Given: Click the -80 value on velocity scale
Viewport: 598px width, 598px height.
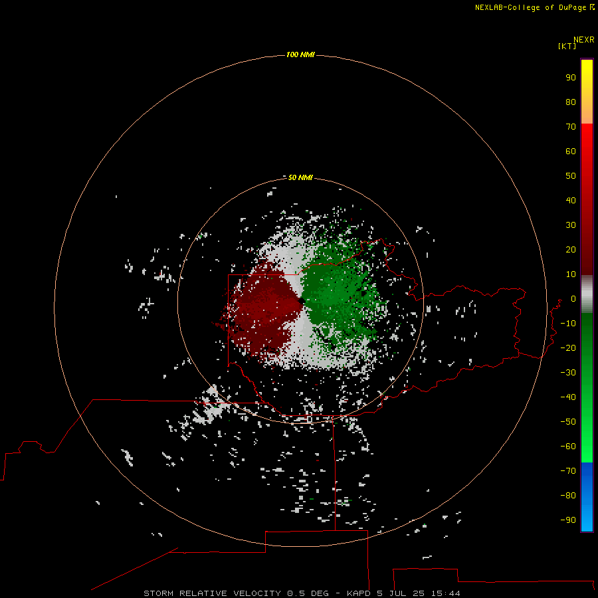Looking at the screenshot, I should coord(568,496).
